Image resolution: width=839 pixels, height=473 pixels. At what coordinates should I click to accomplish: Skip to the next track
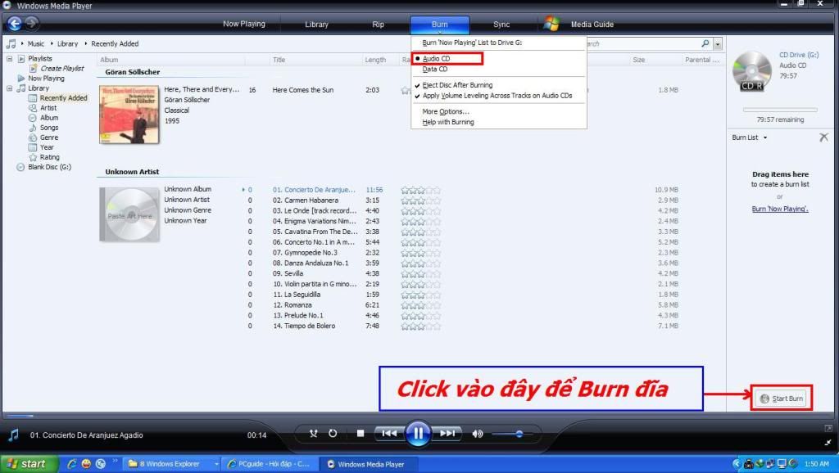click(x=447, y=434)
